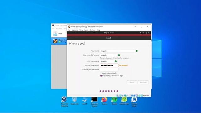The image size is (201, 113).
Task: Click the May 16 15:55 clock
Action: pos(109,33)
